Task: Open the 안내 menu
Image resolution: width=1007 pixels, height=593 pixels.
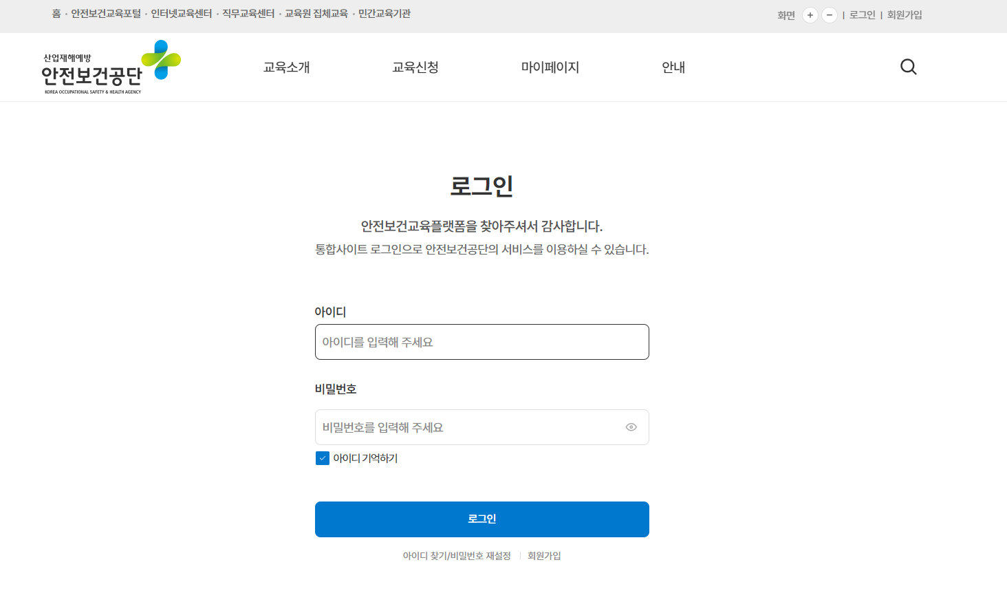Action: [x=673, y=67]
